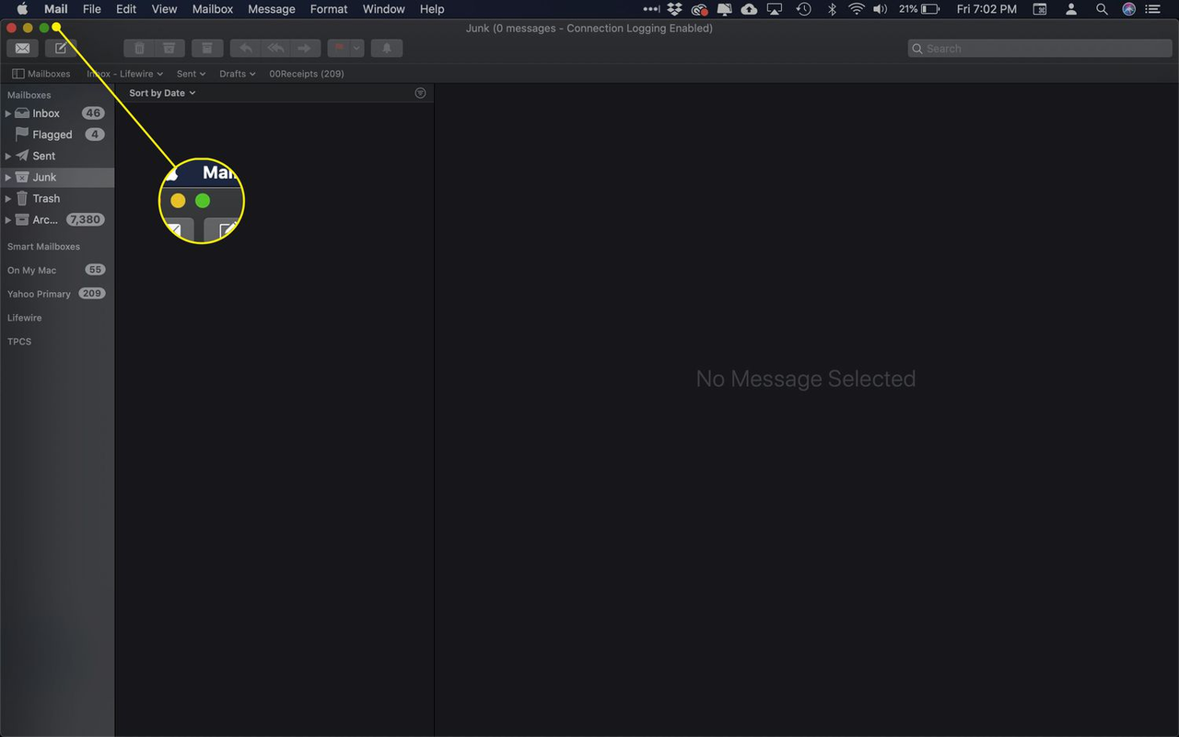Open the Drafts favorites dropdown

238,73
